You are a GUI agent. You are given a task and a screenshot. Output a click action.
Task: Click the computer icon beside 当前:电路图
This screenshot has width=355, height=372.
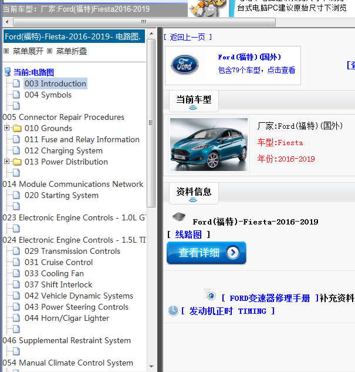pos(8,72)
